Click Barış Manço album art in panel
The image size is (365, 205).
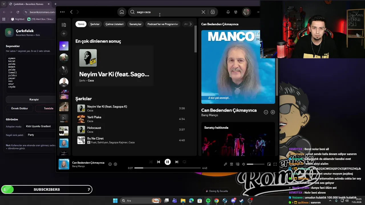[238, 67]
